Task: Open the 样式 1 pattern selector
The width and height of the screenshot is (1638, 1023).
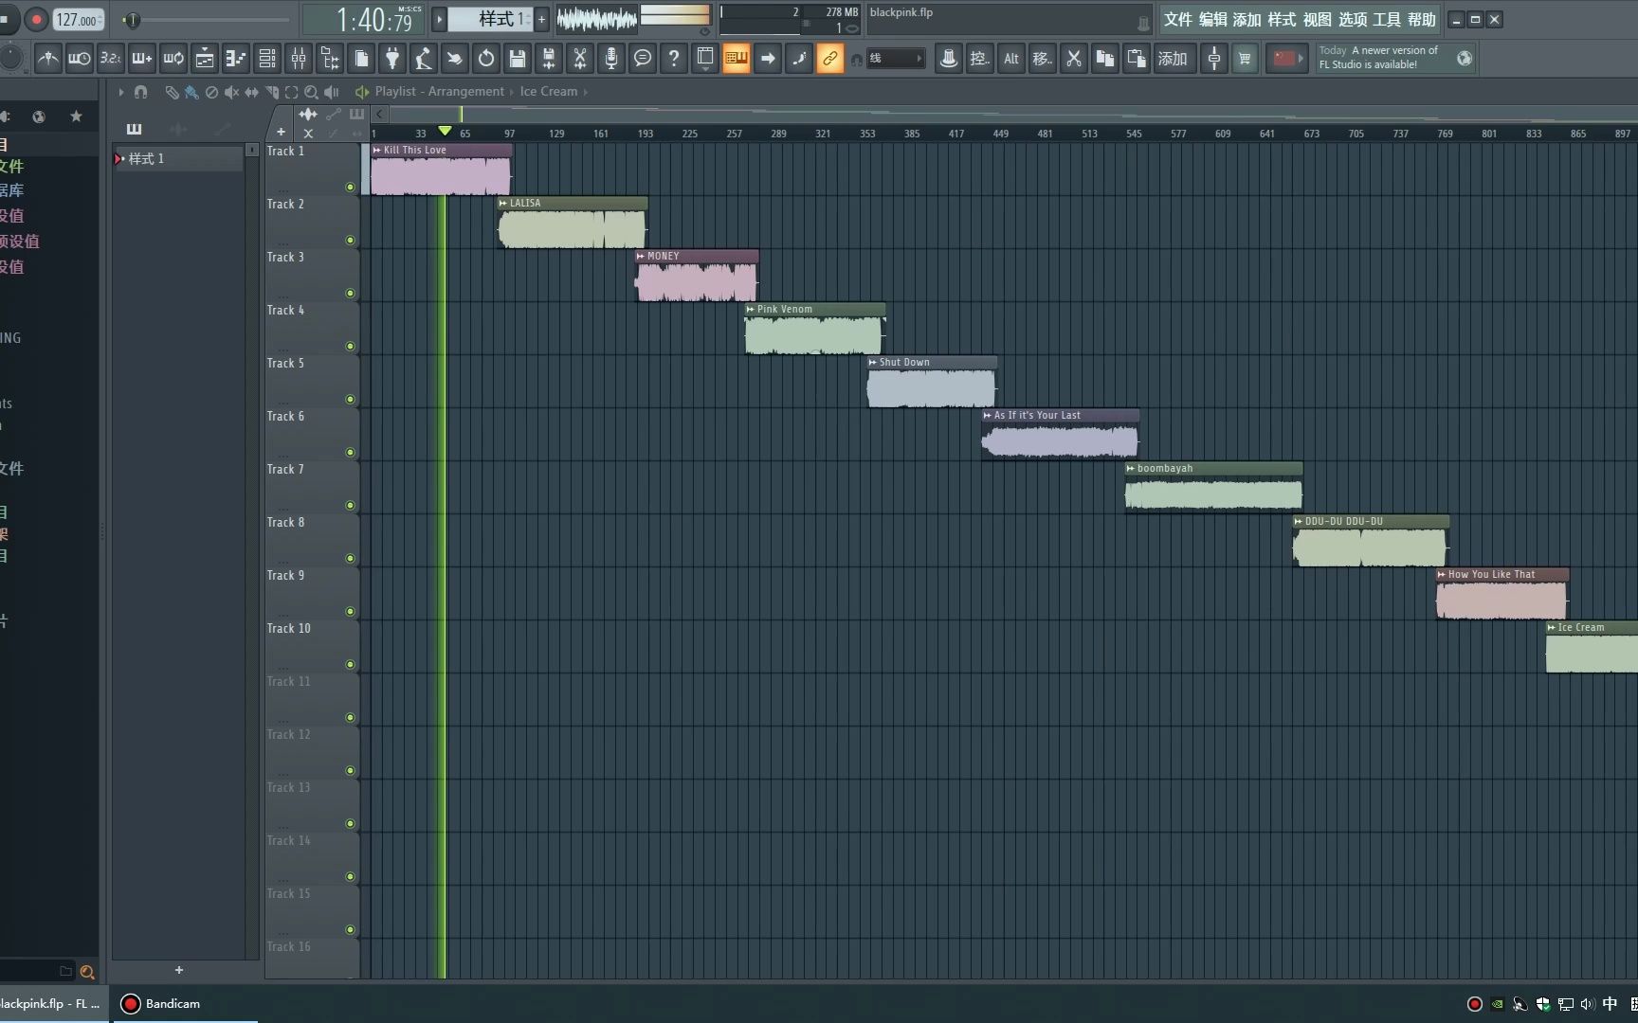Action: pos(491,19)
